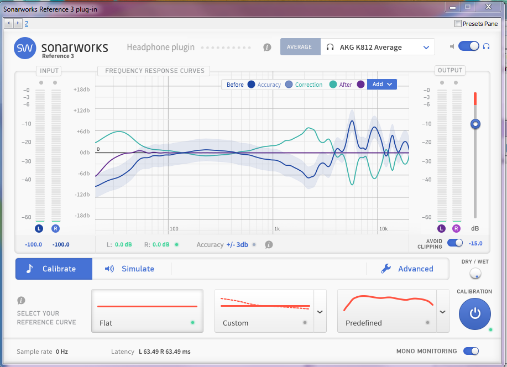Toggle the Avoid Clipping switch
The height and width of the screenshot is (367, 507).
[x=455, y=243]
